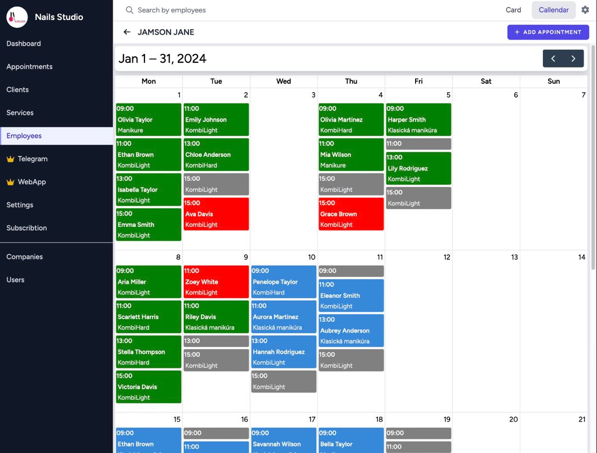
Task: Click the search magnifier icon
Action: tap(130, 10)
